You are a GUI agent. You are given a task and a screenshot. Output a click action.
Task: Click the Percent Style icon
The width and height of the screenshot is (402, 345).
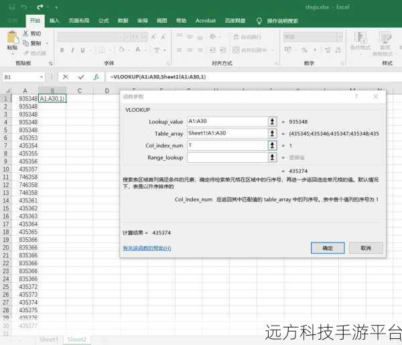click(304, 50)
